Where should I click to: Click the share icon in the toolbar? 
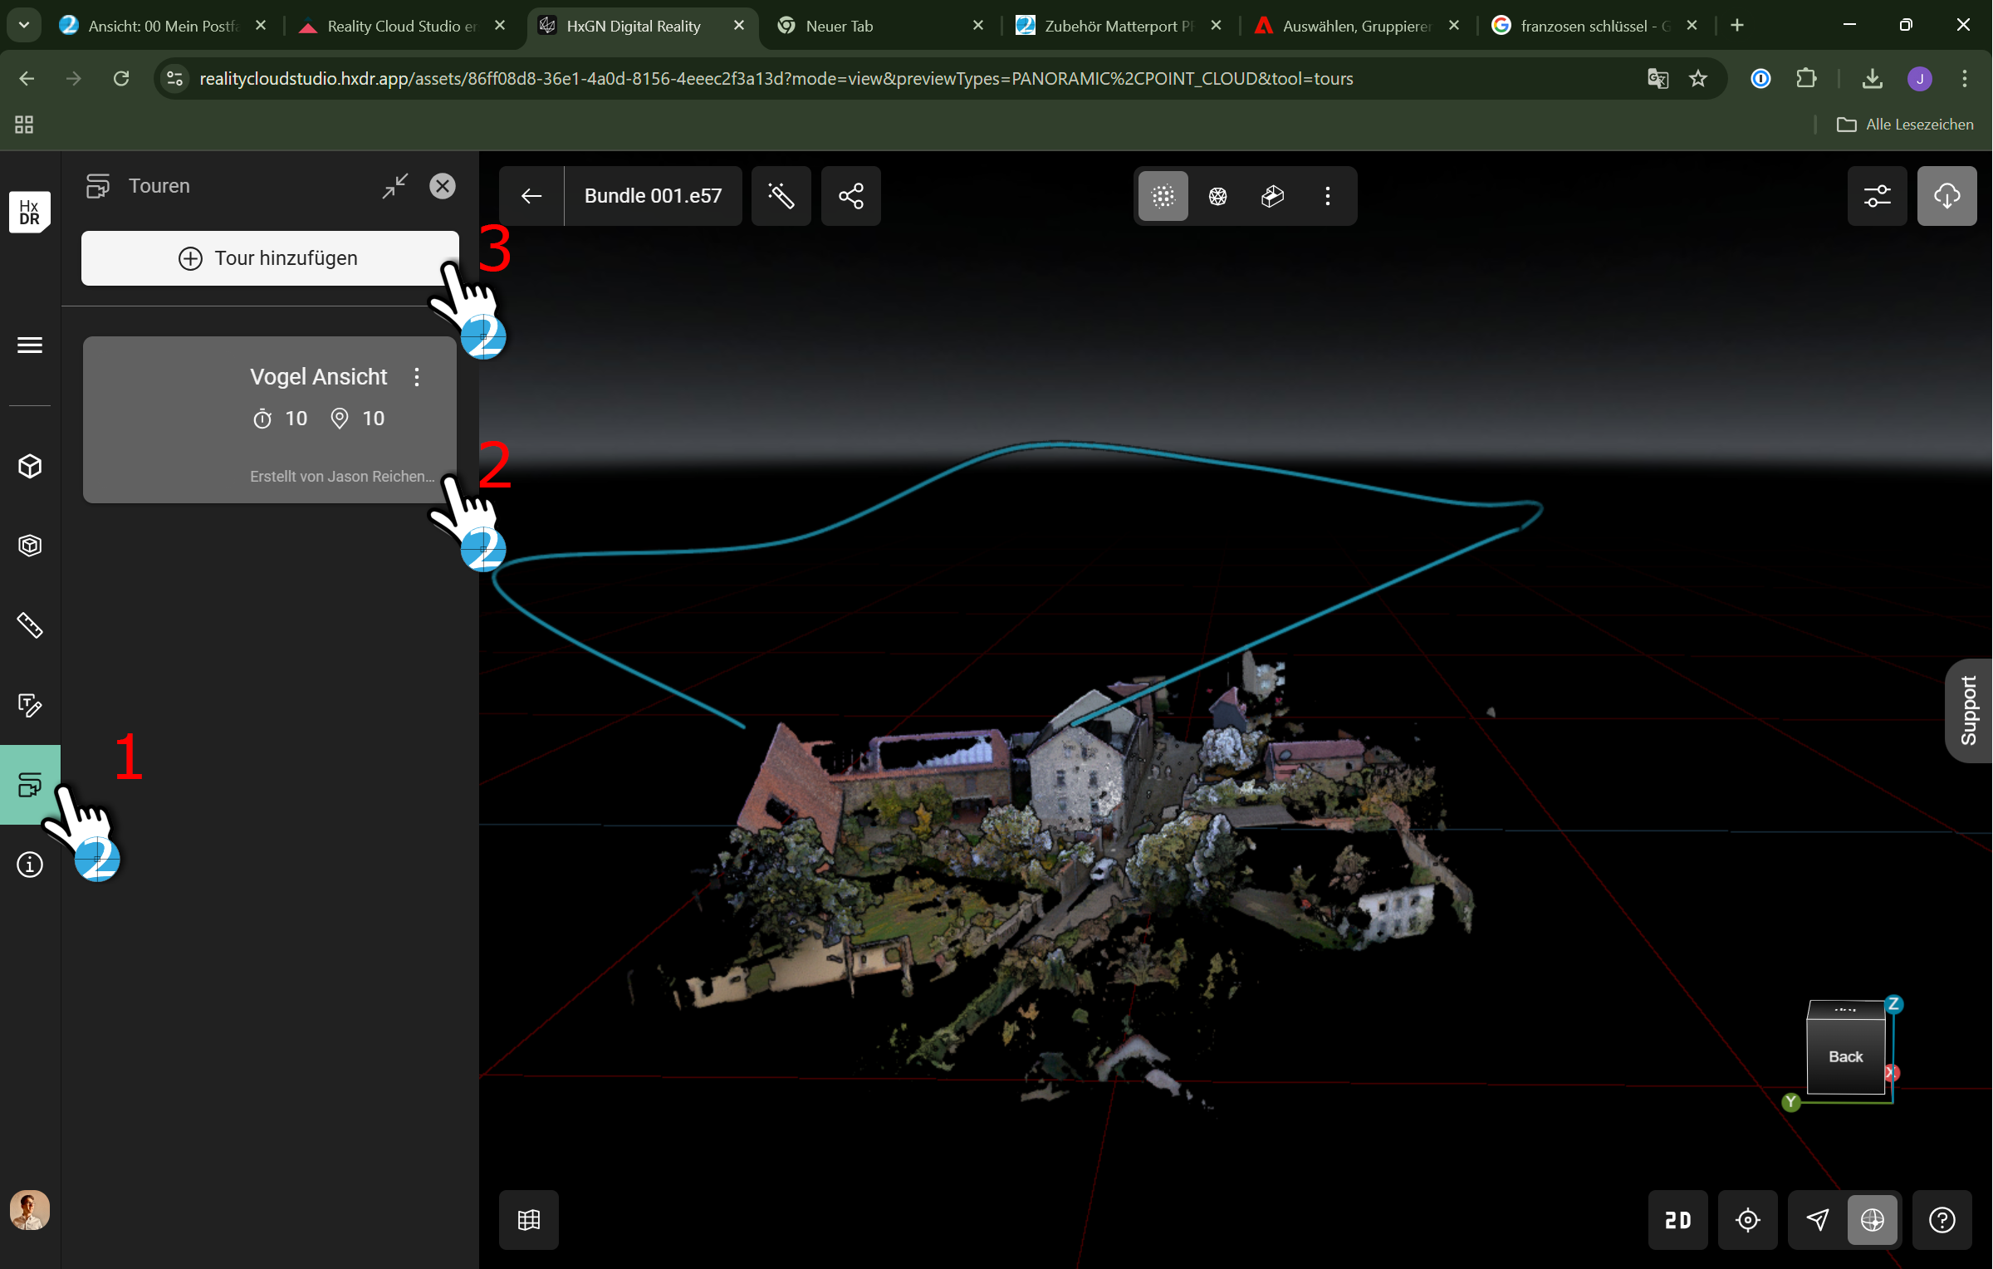click(851, 196)
